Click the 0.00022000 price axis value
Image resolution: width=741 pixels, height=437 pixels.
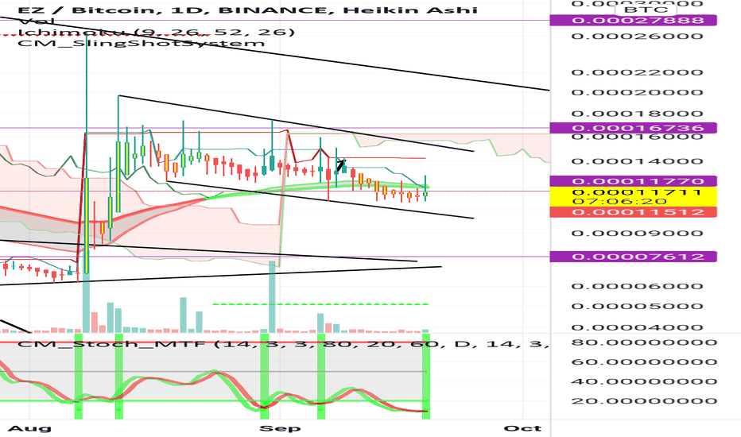pyautogui.click(x=637, y=72)
